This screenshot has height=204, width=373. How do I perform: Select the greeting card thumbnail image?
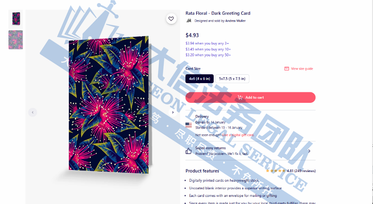coord(16,19)
